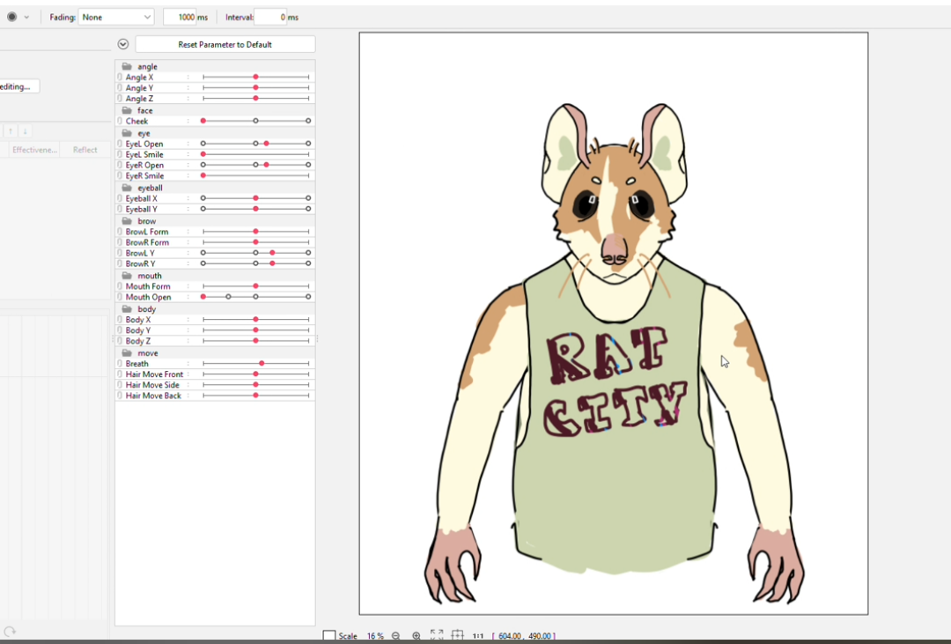The width and height of the screenshot is (951, 644).
Task: Open the Fading dropdown set to None
Action: click(115, 17)
